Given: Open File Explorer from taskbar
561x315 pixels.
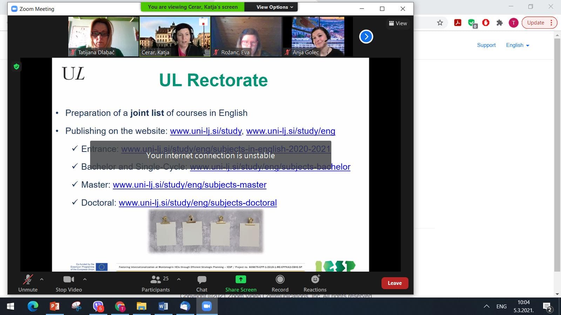Looking at the screenshot, I should [142, 307].
